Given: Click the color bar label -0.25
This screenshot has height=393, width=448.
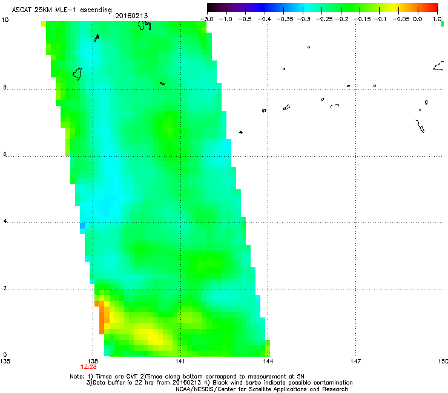Looking at the screenshot, I should point(324,19).
